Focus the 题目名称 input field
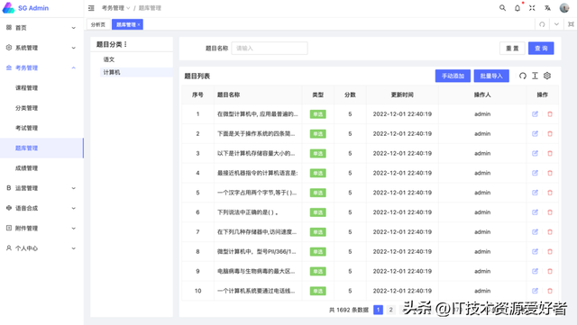Image resolution: width=577 pixels, height=325 pixels. coord(270,48)
